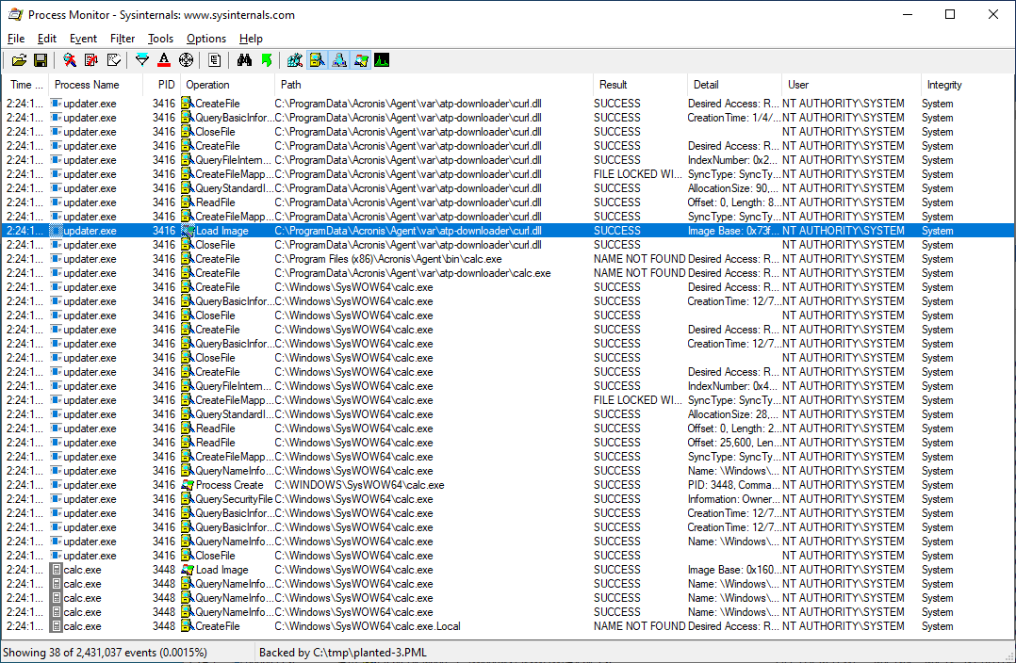This screenshot has height=663, width=1016.
Task: Toggle Show Network Activity icon
Action: (339, 60)
